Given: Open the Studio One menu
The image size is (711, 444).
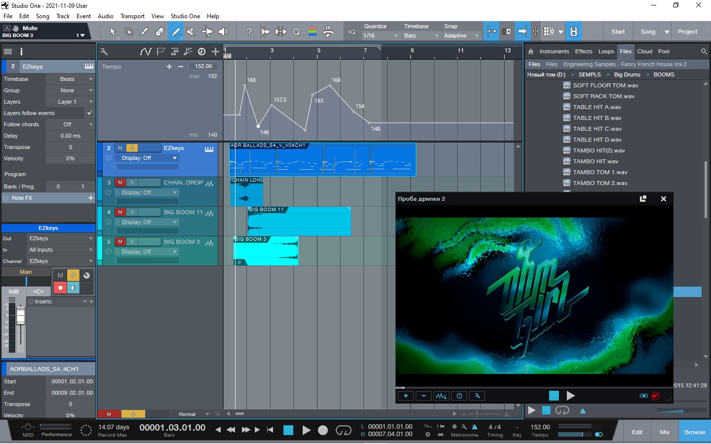Looking at the screenshot, I should [x=185, y=16].
